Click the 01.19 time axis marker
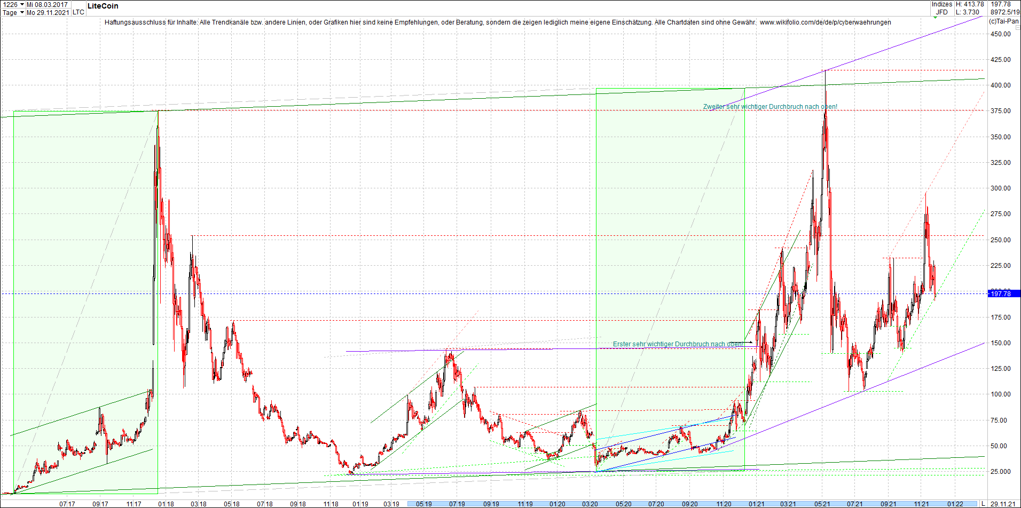Viewport: 1021px width, 508px height. tap(360, 504)
